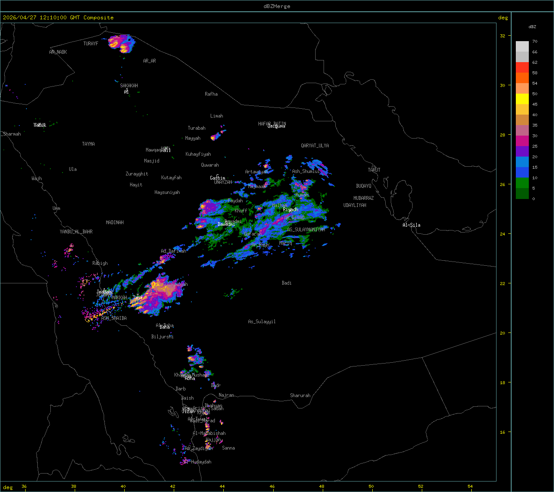Click the Rafha city label
The image size is (554, 492).
click(211, 94)
